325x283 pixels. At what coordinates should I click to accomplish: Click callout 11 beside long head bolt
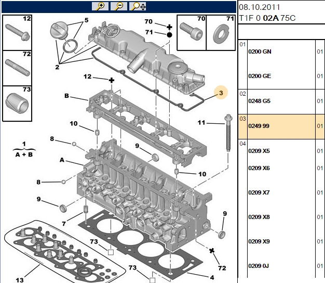201,122
